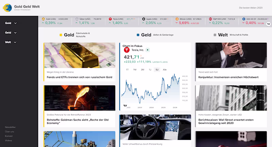This screenshot has height=147, width=272.
Task: Click the Tesla 1,40% ticker change value
Action: coord(117,23)
